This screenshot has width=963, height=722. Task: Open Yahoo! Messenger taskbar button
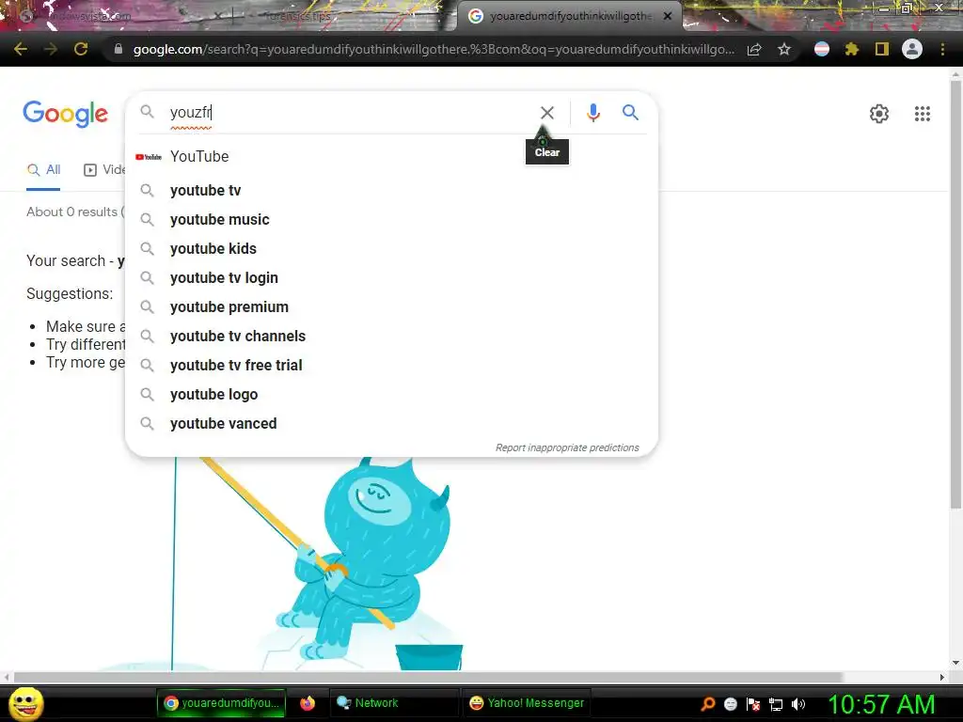[x=527, y=703]
